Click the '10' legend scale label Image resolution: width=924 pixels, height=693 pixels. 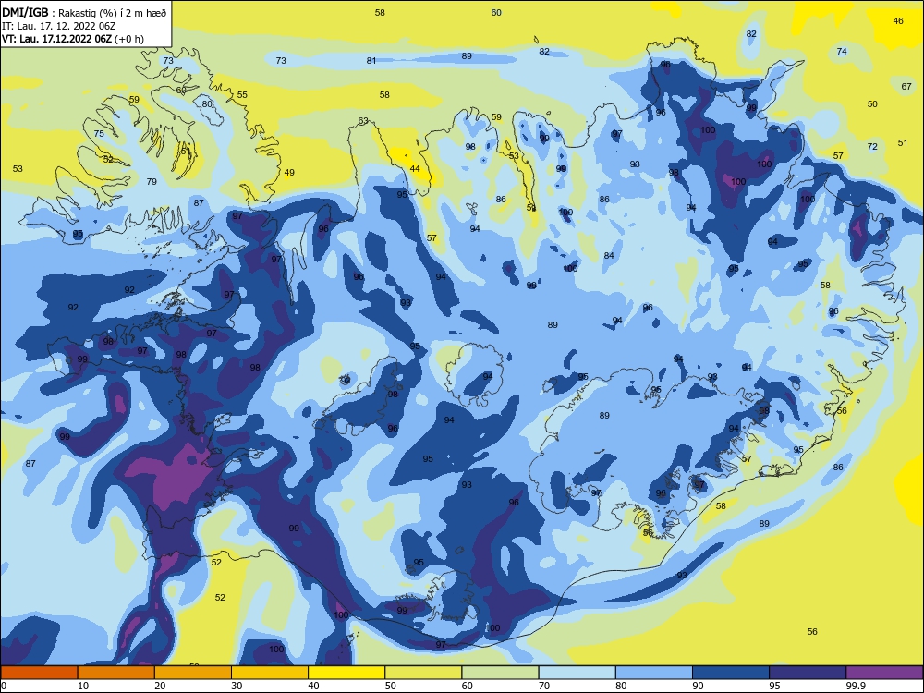(84, 686)
